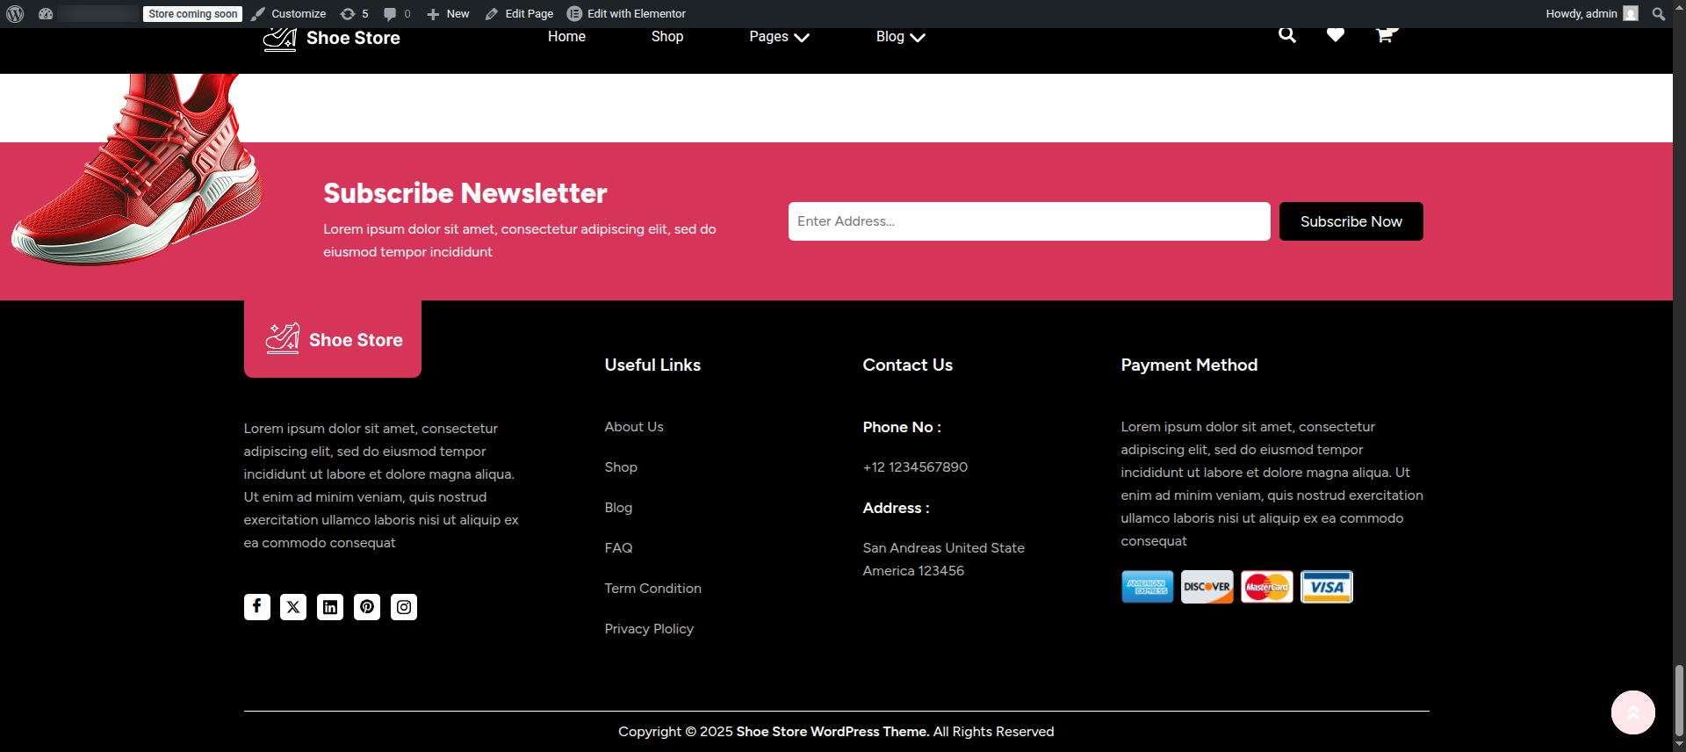
Task: Click the Enter Address email field
Action: (x=1029, y=221)
